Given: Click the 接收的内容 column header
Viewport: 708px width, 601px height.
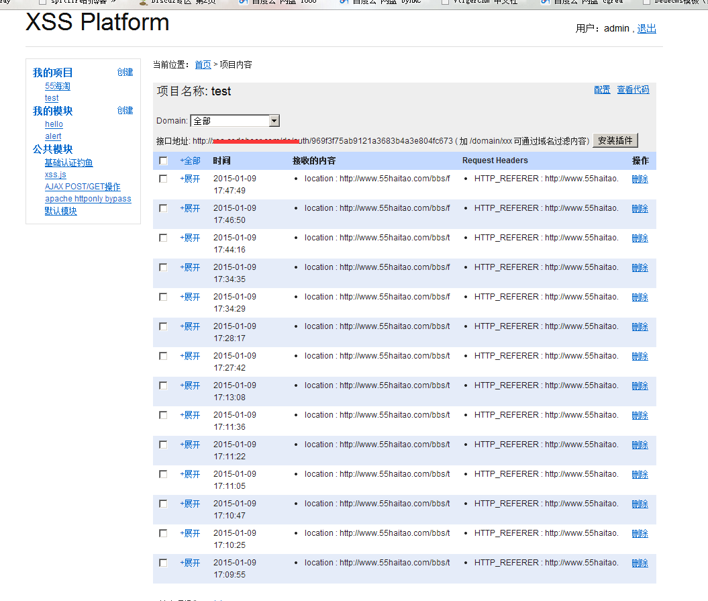Looking at the screenshot, I should 314,160.
